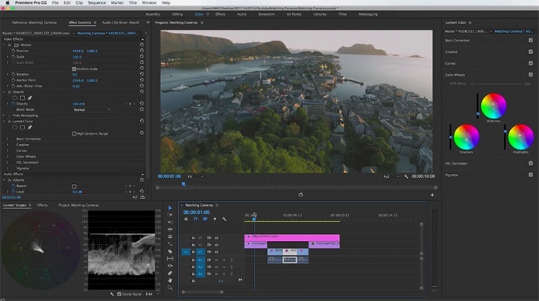The image size is (539, 301).
Task: Toggle V1 source patching button
Action: point(186,252)
